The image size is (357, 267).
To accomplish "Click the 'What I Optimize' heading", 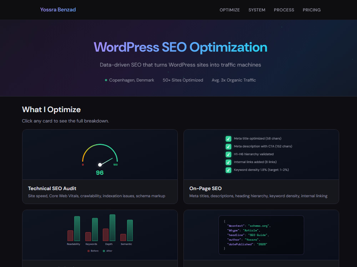I will click(x=51, y=110).
